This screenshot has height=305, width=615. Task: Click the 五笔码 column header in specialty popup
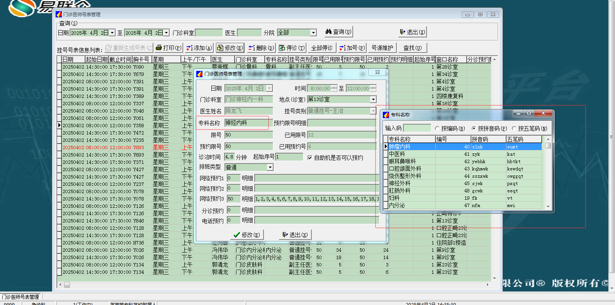tap(524, 139)
